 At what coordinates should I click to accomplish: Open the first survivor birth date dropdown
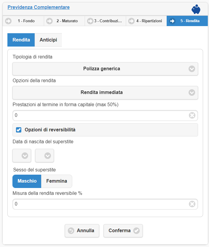(x=22, y=156)
